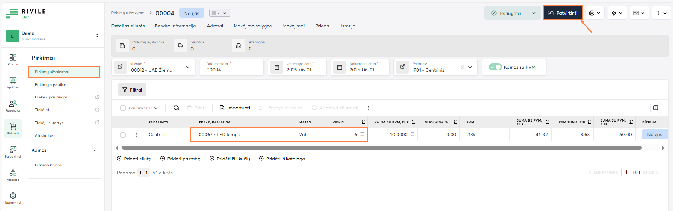Click the Dokumento nr. input field
Viewport: 673px width, 211px height.
pyautogui.click(x=232, y=70)
